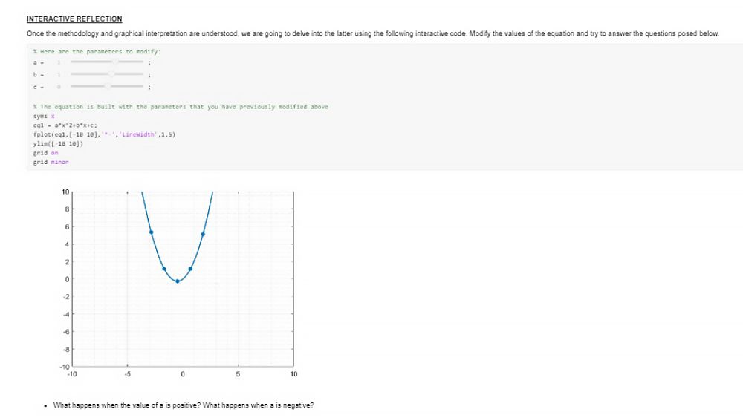Click the slider handle for parameter c
The height and width of the screenshot is (418, 743).
(108, 87)
